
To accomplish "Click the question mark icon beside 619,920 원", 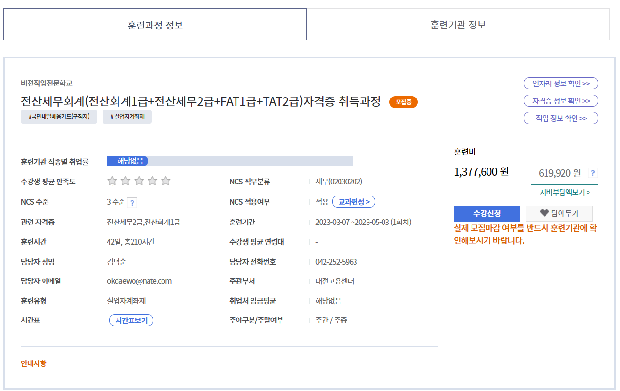I will pyautogui.click(x=593, y=173).
